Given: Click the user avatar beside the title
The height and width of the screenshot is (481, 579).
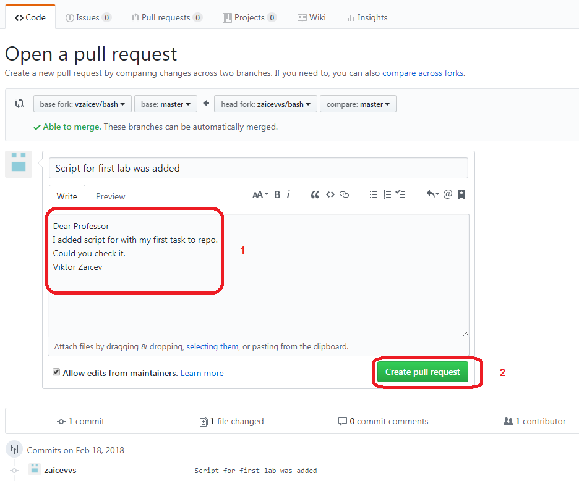Looking at the screenshot, I should click(x=19, y=164).
